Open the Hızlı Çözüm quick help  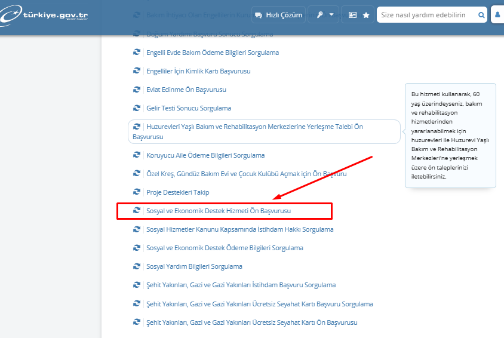tap(277, 15)
